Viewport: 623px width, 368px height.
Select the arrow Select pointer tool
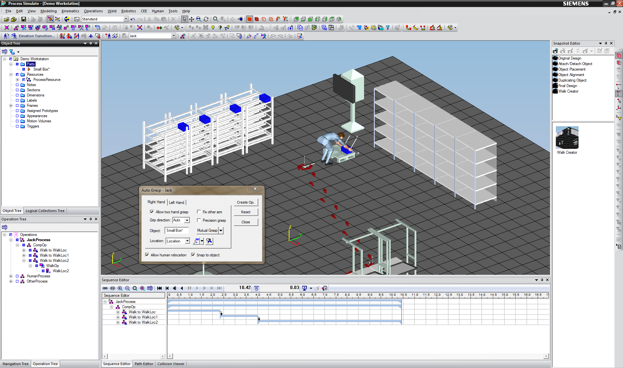click(184, 19)
